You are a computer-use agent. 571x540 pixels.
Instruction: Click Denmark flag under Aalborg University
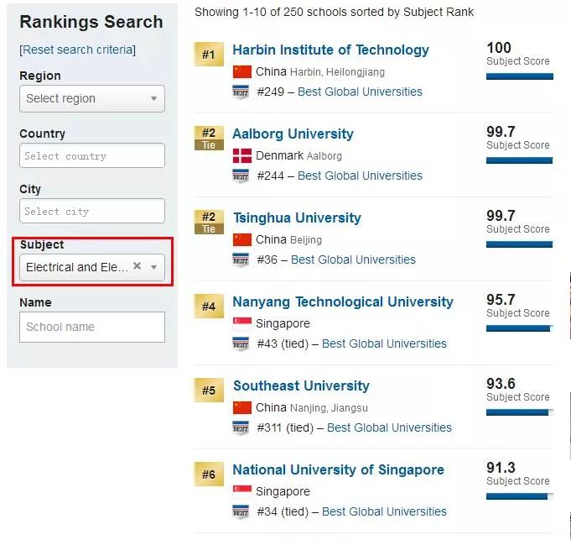pos(241,155)
